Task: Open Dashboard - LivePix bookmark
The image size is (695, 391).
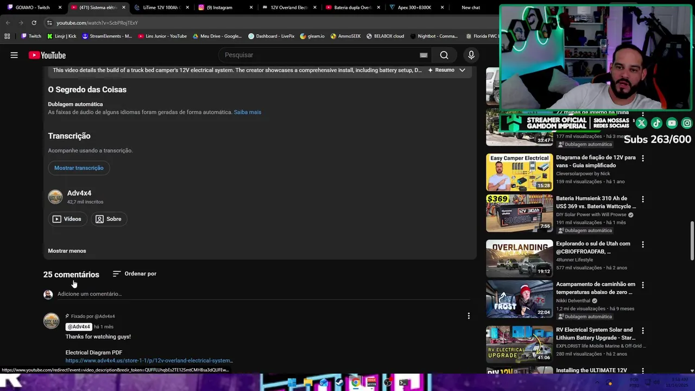Action: point(271,36)
